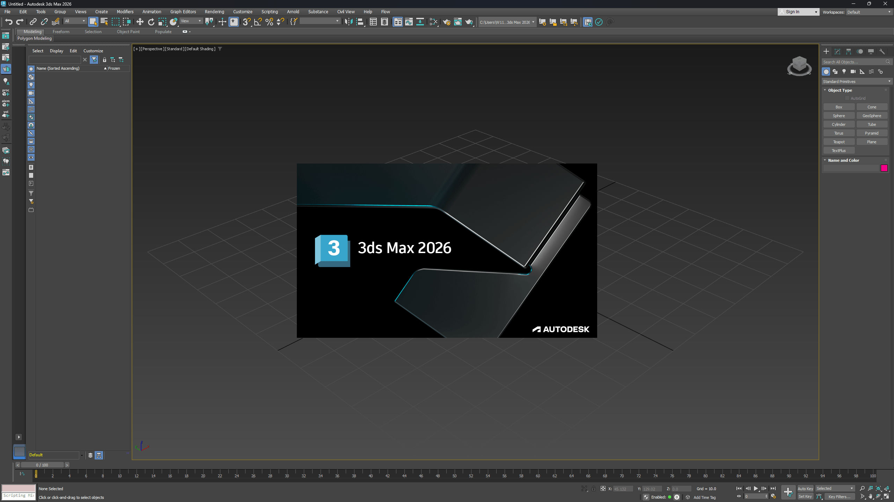Viewport: 894px width, 502px height.
Task: Select the Move tool in the main toolbar
Action: coord(140,22)
